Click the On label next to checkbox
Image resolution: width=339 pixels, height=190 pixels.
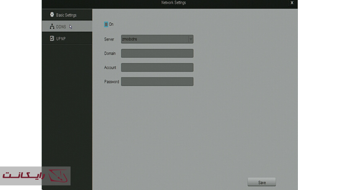point(111,24)
